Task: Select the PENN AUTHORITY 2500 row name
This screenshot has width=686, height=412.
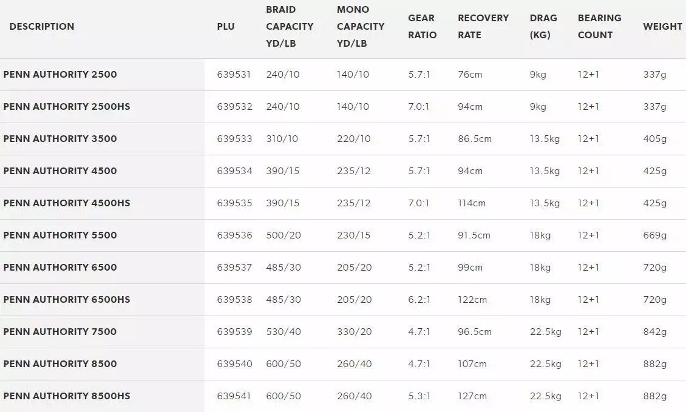Action: pos(60,75)
